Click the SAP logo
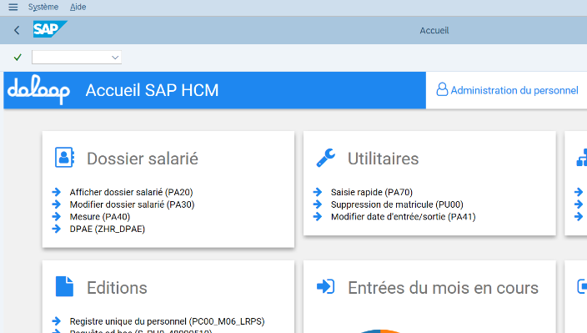The height and width of the screenshot is (333, 587). 50,29
